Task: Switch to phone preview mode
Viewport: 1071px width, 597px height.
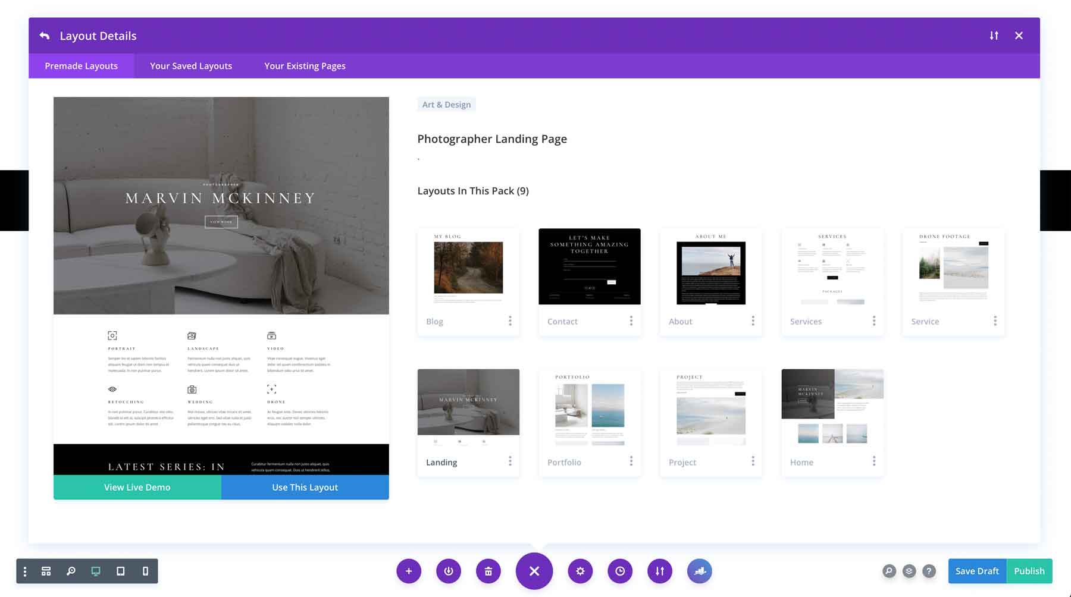Action: coord(144,571)
